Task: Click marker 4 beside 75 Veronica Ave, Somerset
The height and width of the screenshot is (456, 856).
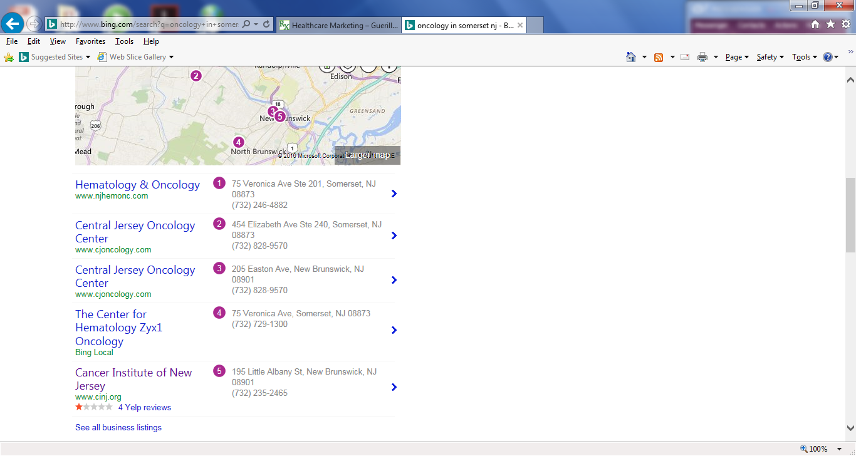Action: coord(219,313)
